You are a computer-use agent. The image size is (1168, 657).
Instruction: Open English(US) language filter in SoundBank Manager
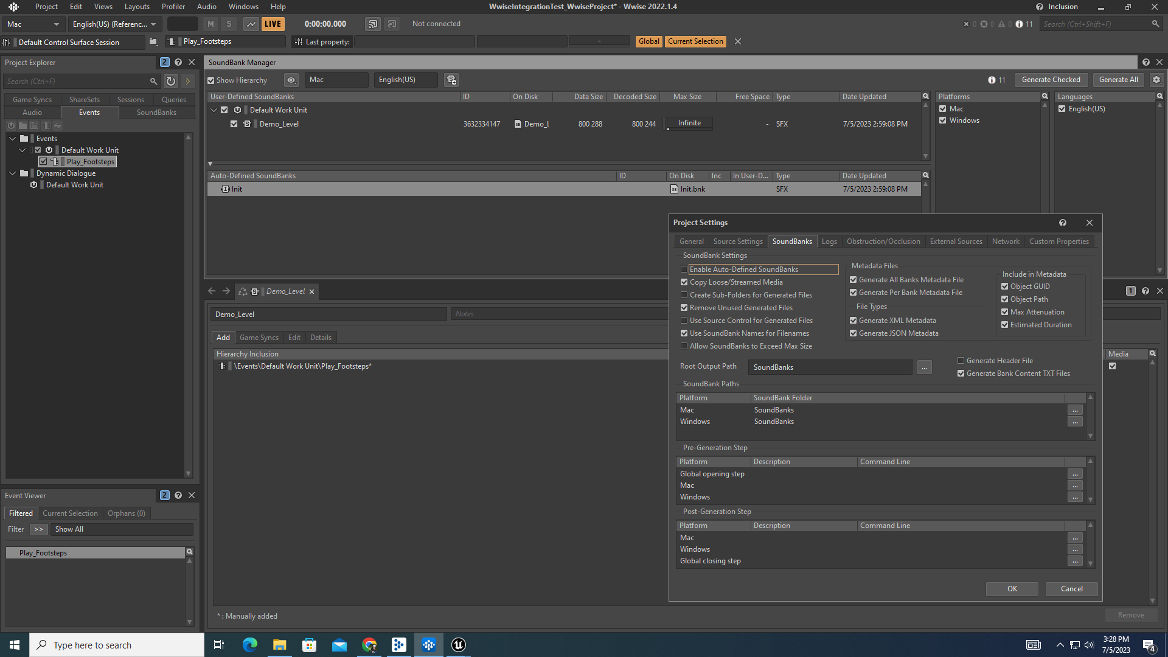point(405,80)
